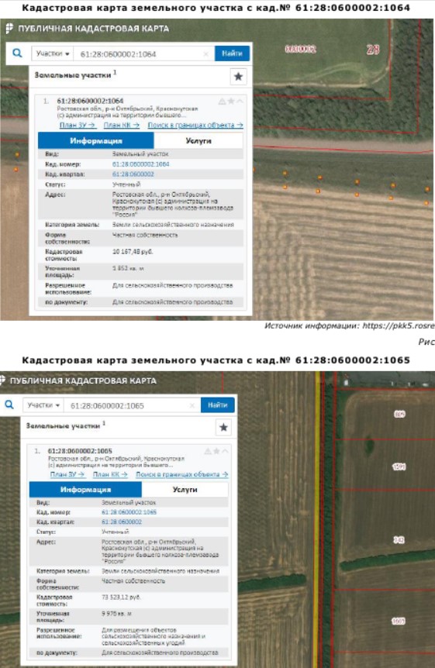This screenshot has height=668, width=435.
Task: Open План КК link in lower card
Action: click(x=110, y=474)
